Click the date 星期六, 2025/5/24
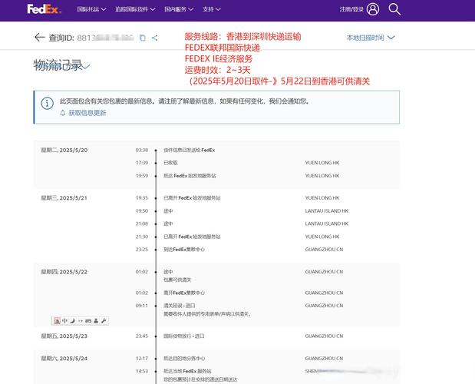475x384 pixels. 64,359
